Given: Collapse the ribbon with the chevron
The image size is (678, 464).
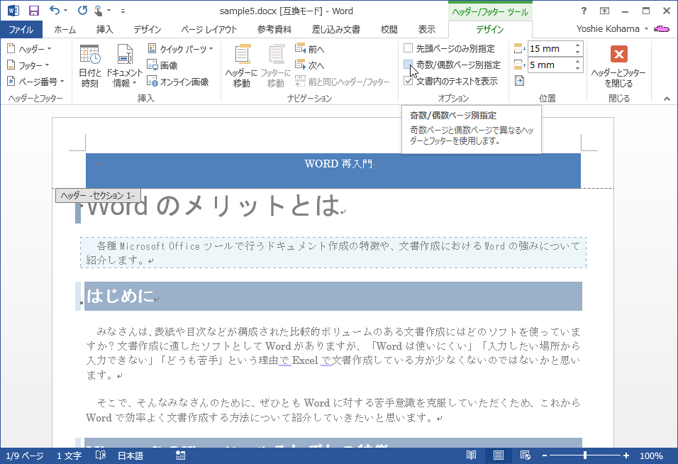Looking at the screenshot, I should [667, 99].
